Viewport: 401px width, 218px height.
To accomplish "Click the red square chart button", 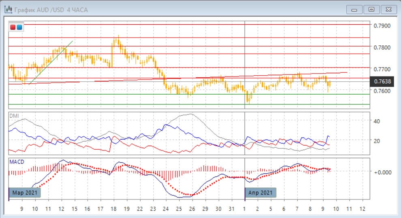I will click(x=13, y=27).
